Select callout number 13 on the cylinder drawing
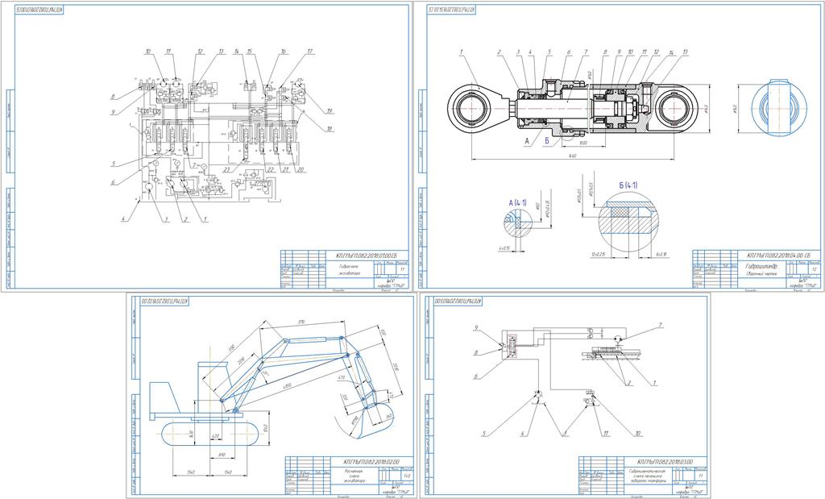 point(685,52)
